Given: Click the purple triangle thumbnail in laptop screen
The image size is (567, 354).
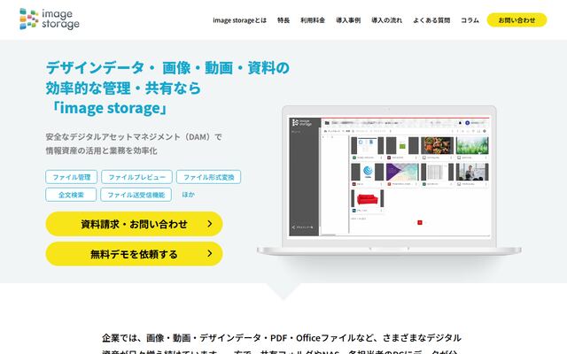Looking at the screenshot, I should 402,172.
